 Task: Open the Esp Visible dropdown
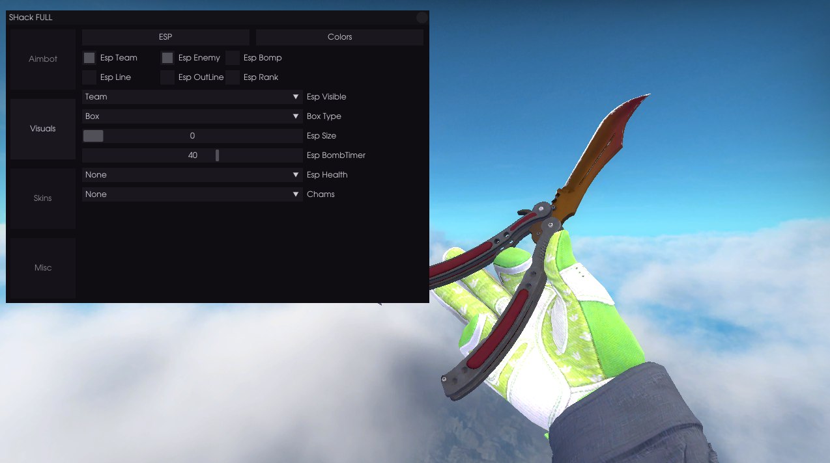192,97
